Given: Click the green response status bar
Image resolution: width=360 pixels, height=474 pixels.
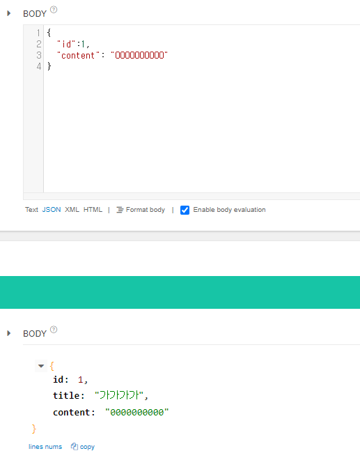Looking at the screenshot, I should pos(180,292).
